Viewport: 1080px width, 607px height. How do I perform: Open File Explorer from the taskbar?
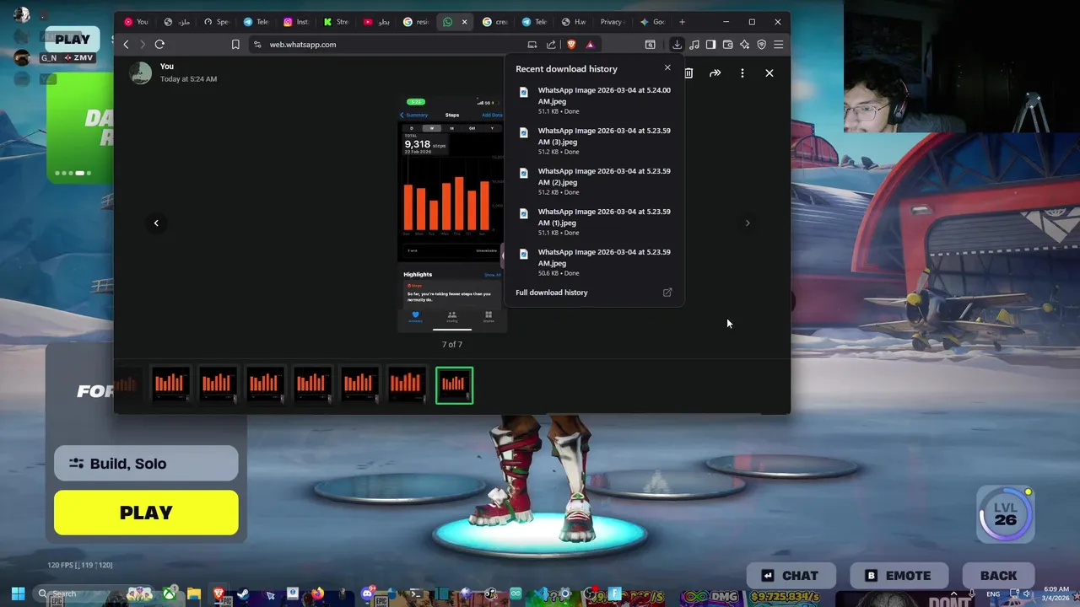click(x=194, y=594)
